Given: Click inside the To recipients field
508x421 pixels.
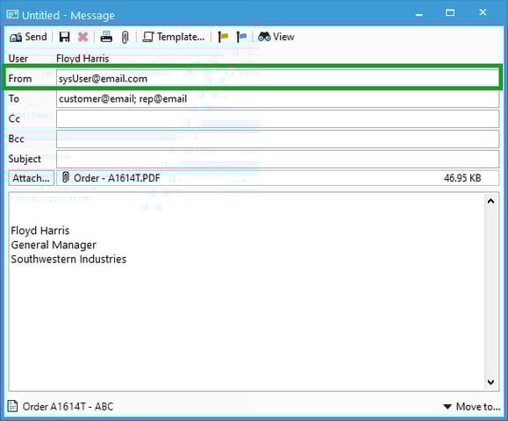Looking at the screenshot, I should tap(277, 99).
